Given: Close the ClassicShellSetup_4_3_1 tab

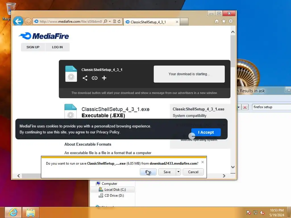Looking at the screenshot, I should (177, 22).
